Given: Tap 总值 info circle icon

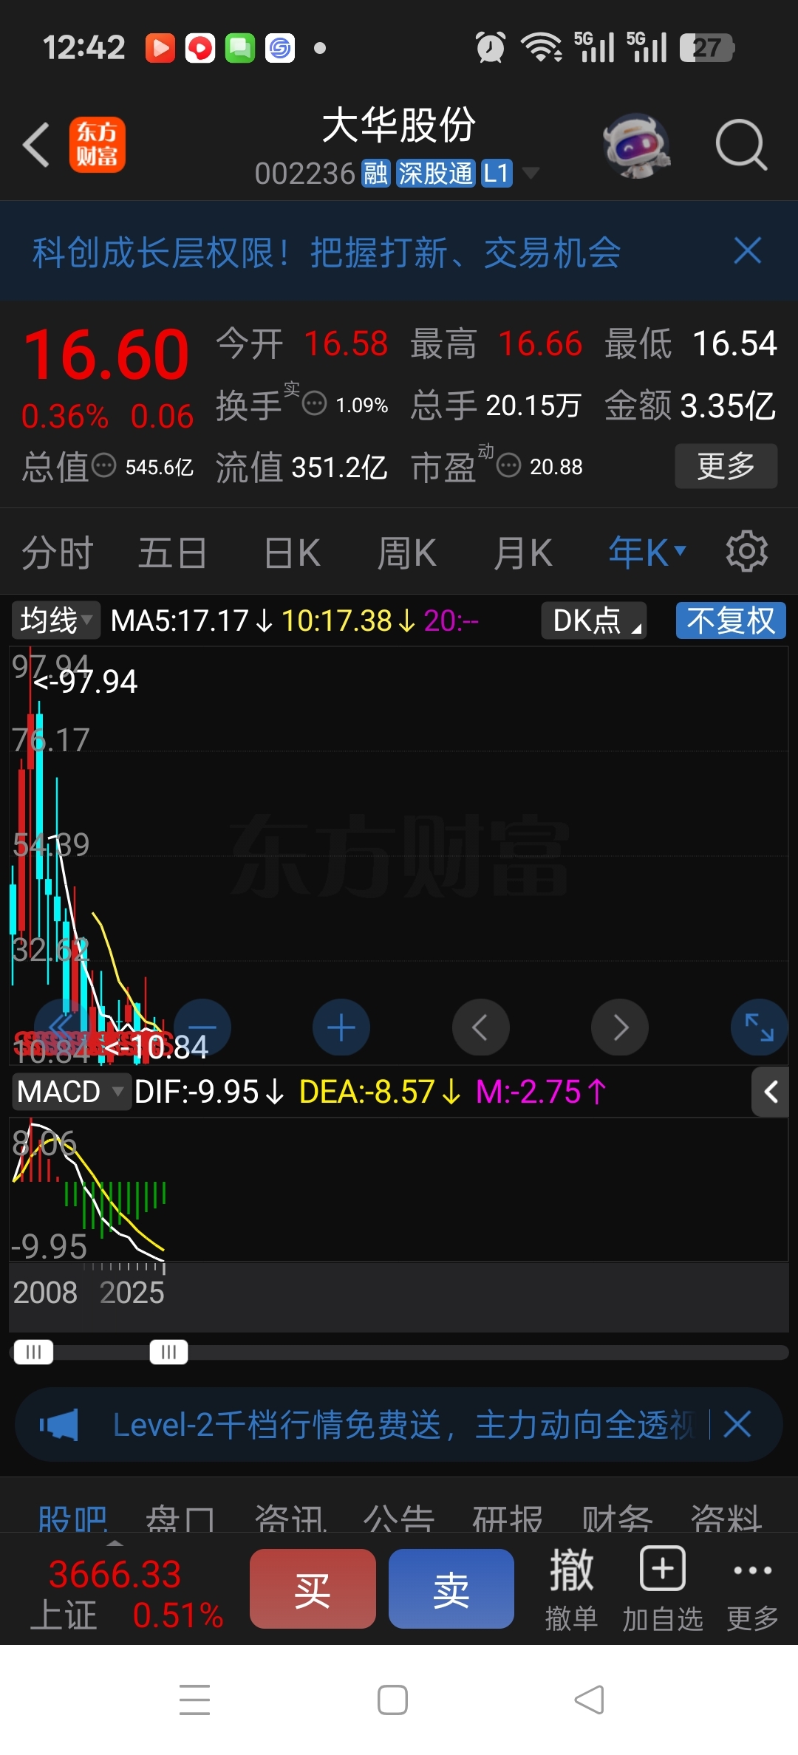Looking at the screenshot, I should [103, 465].
